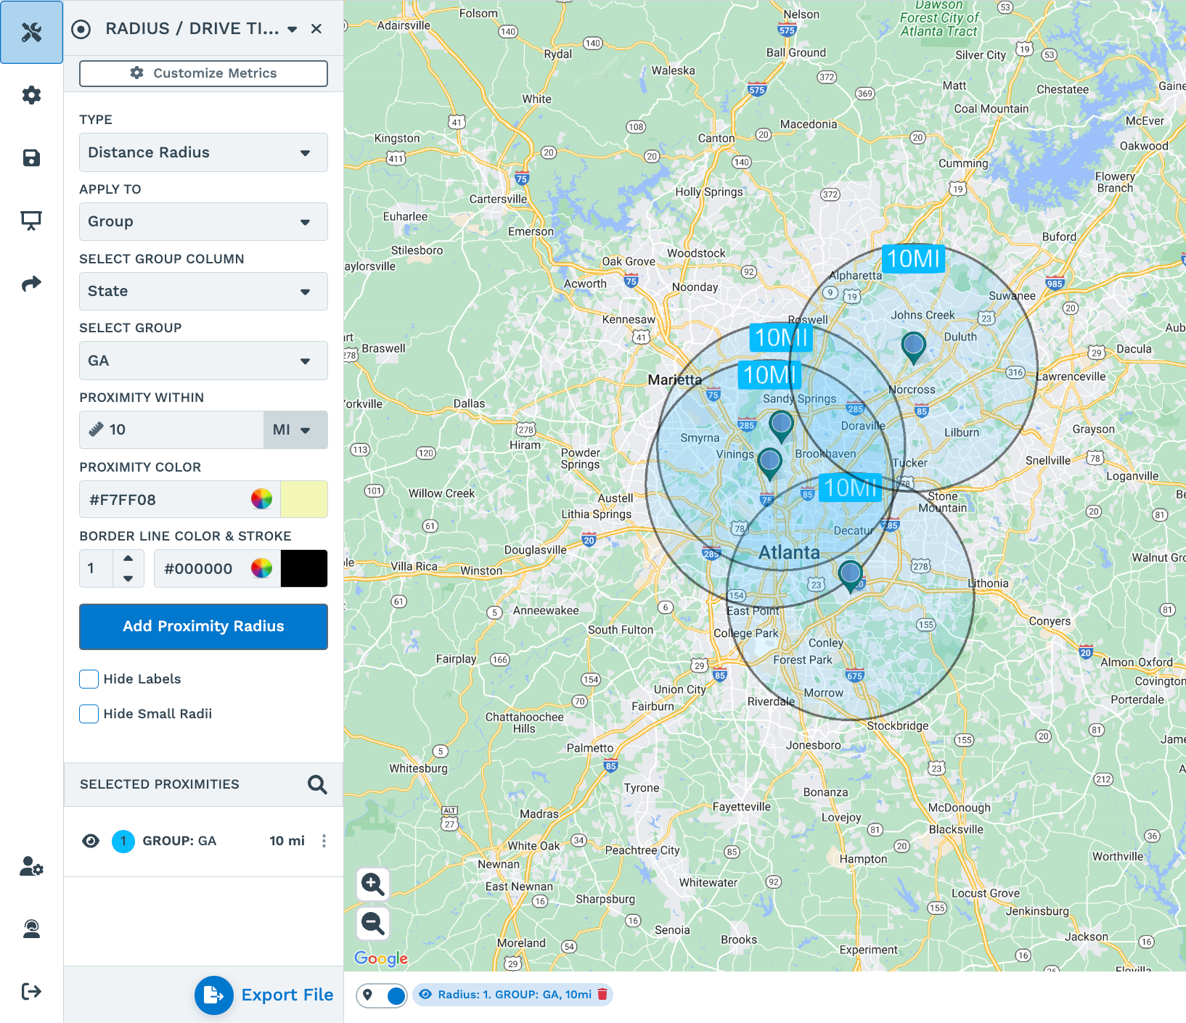Check the Hide Labels checkbox
1186x1023 pixels.
point(89,679)
